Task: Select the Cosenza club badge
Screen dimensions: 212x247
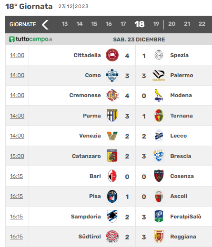Action: pos(159,176)
